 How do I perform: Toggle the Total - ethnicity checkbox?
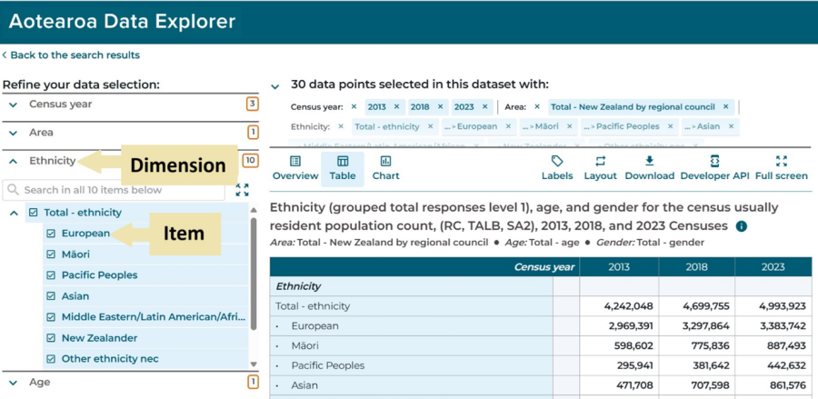34,213
